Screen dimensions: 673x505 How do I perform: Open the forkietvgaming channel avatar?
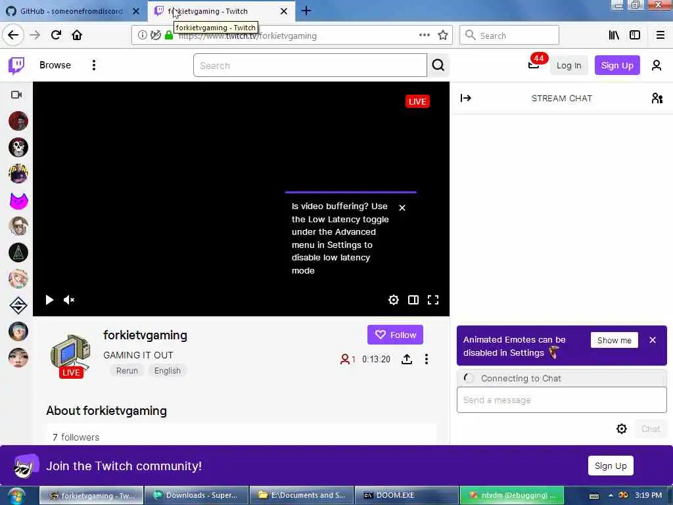point(70,354)
